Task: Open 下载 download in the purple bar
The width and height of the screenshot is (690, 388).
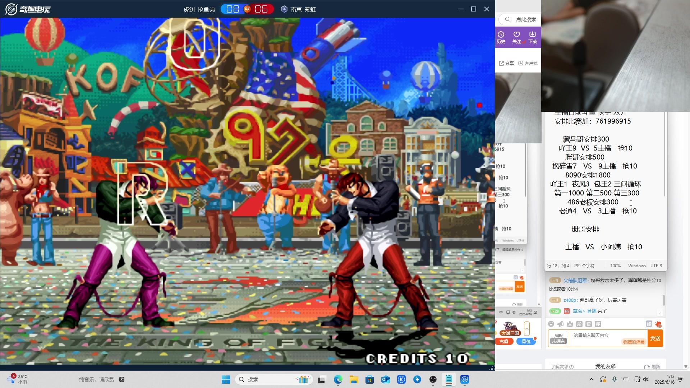Action: tap(533, 37)
